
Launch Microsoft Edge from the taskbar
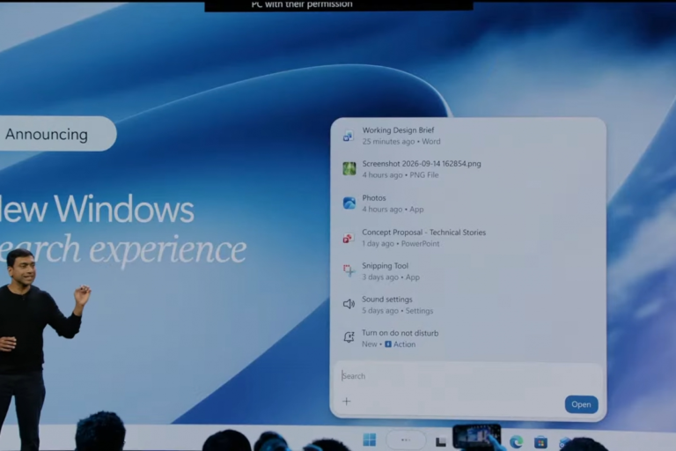516,441
